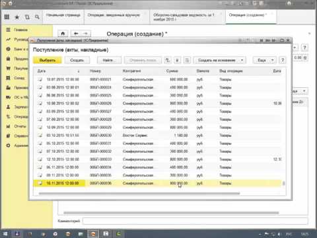Click second small toolbar icon before Создать на основании
317x238 pixels.
[178, 60]
